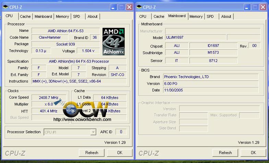Click the Sensor value 8712
The height and width of the screenshot is (163, 269).
tap(213, 61)
